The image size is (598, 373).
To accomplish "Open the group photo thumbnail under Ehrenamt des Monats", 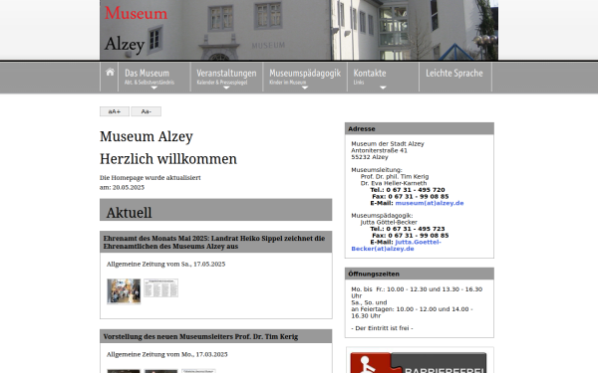I will 124,291.
